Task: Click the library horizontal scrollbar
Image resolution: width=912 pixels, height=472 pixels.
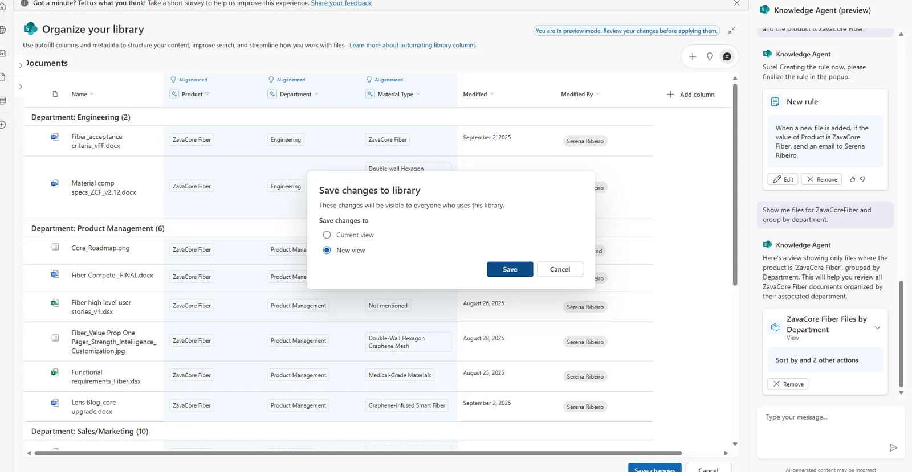Action: (358, 453)
